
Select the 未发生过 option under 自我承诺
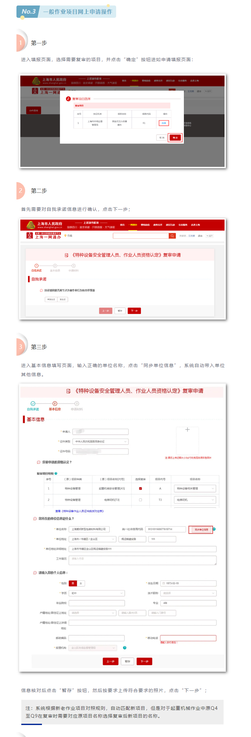point(51,299)
